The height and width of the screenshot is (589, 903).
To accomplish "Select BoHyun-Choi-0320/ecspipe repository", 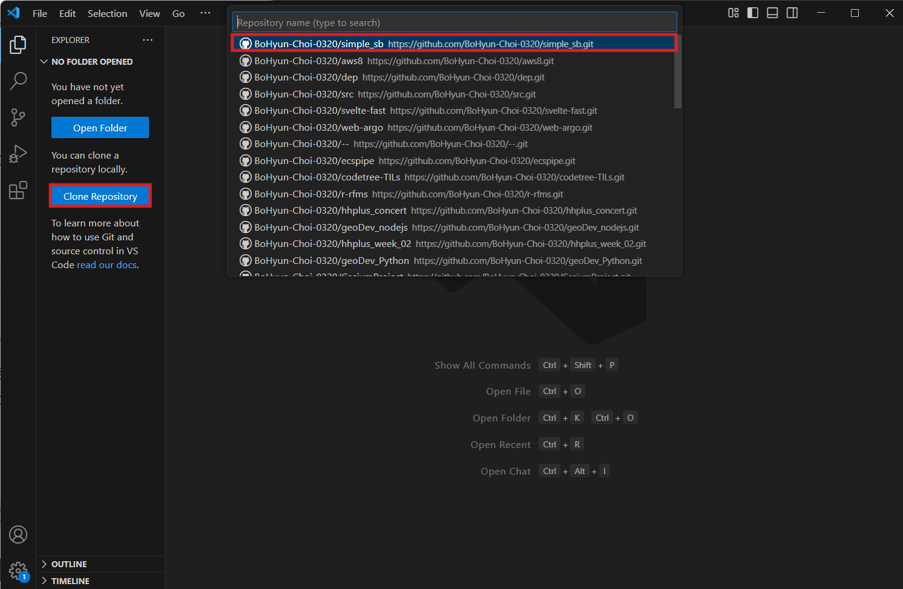I will tap(453, 160).
